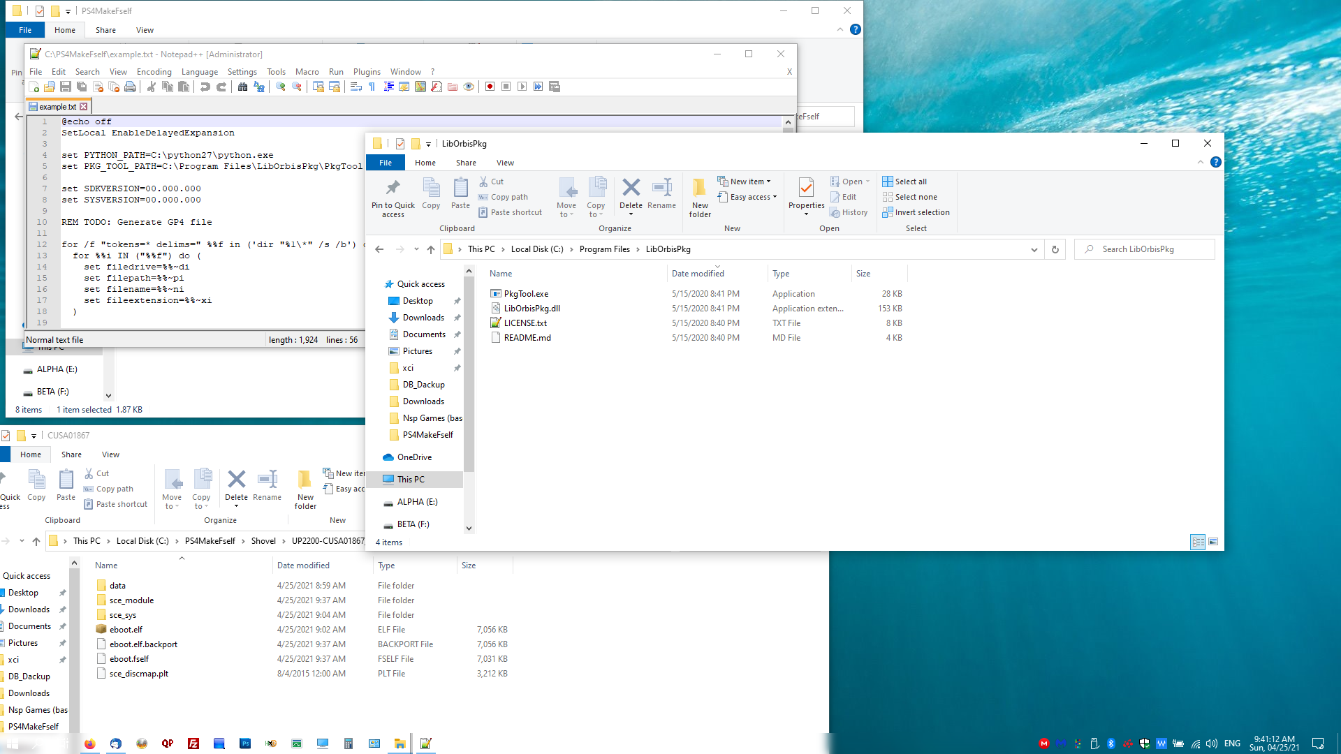Click the New folder icon in LibOrbisPkg ribbon

700,198
